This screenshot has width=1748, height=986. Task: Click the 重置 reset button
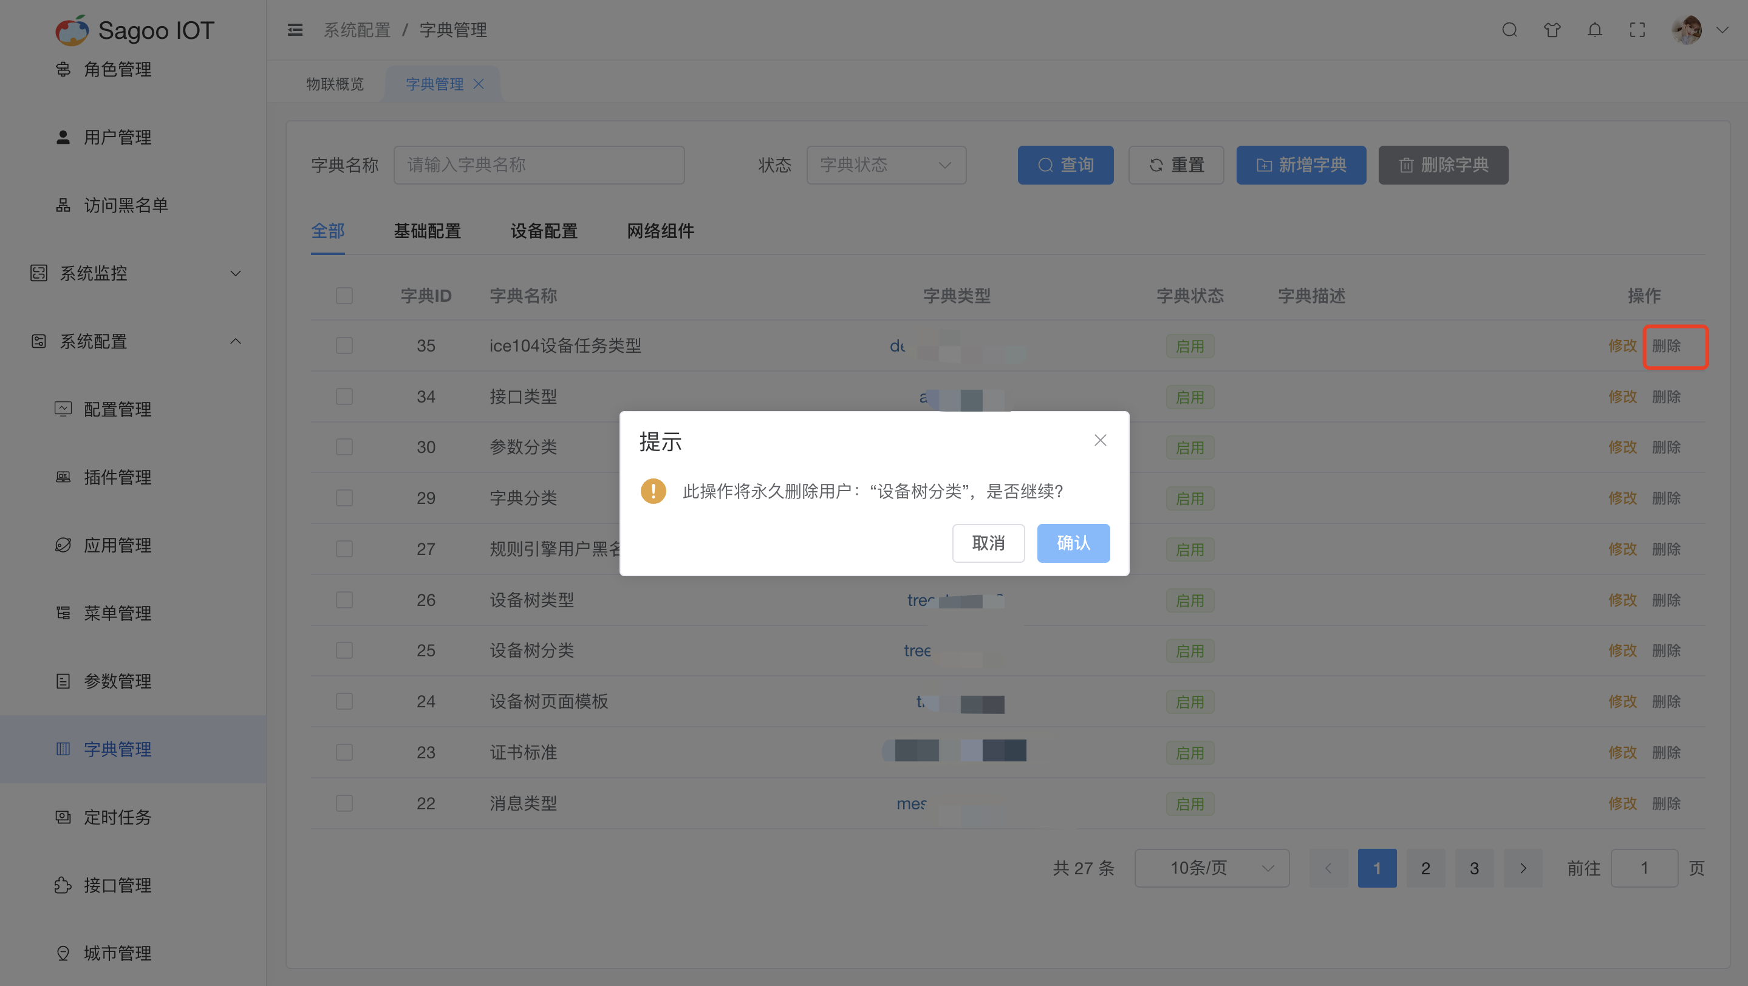pyautogui.click(x=1176, y=165)
